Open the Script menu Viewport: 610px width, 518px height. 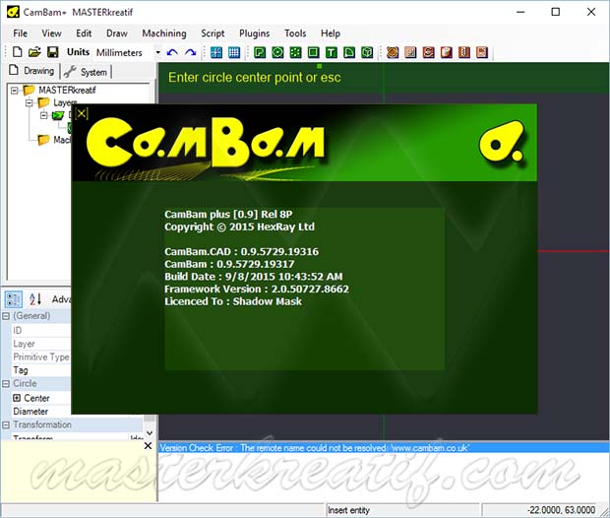click(x=213, y=33)
